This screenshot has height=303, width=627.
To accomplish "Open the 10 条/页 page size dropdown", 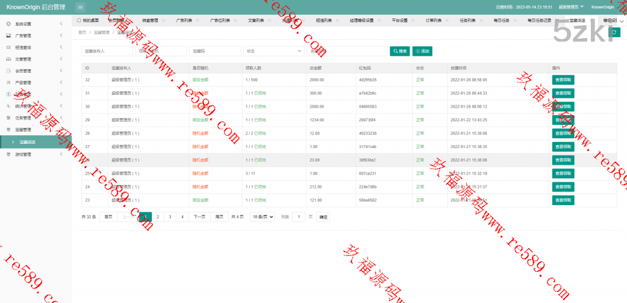I will click(262, 217).
